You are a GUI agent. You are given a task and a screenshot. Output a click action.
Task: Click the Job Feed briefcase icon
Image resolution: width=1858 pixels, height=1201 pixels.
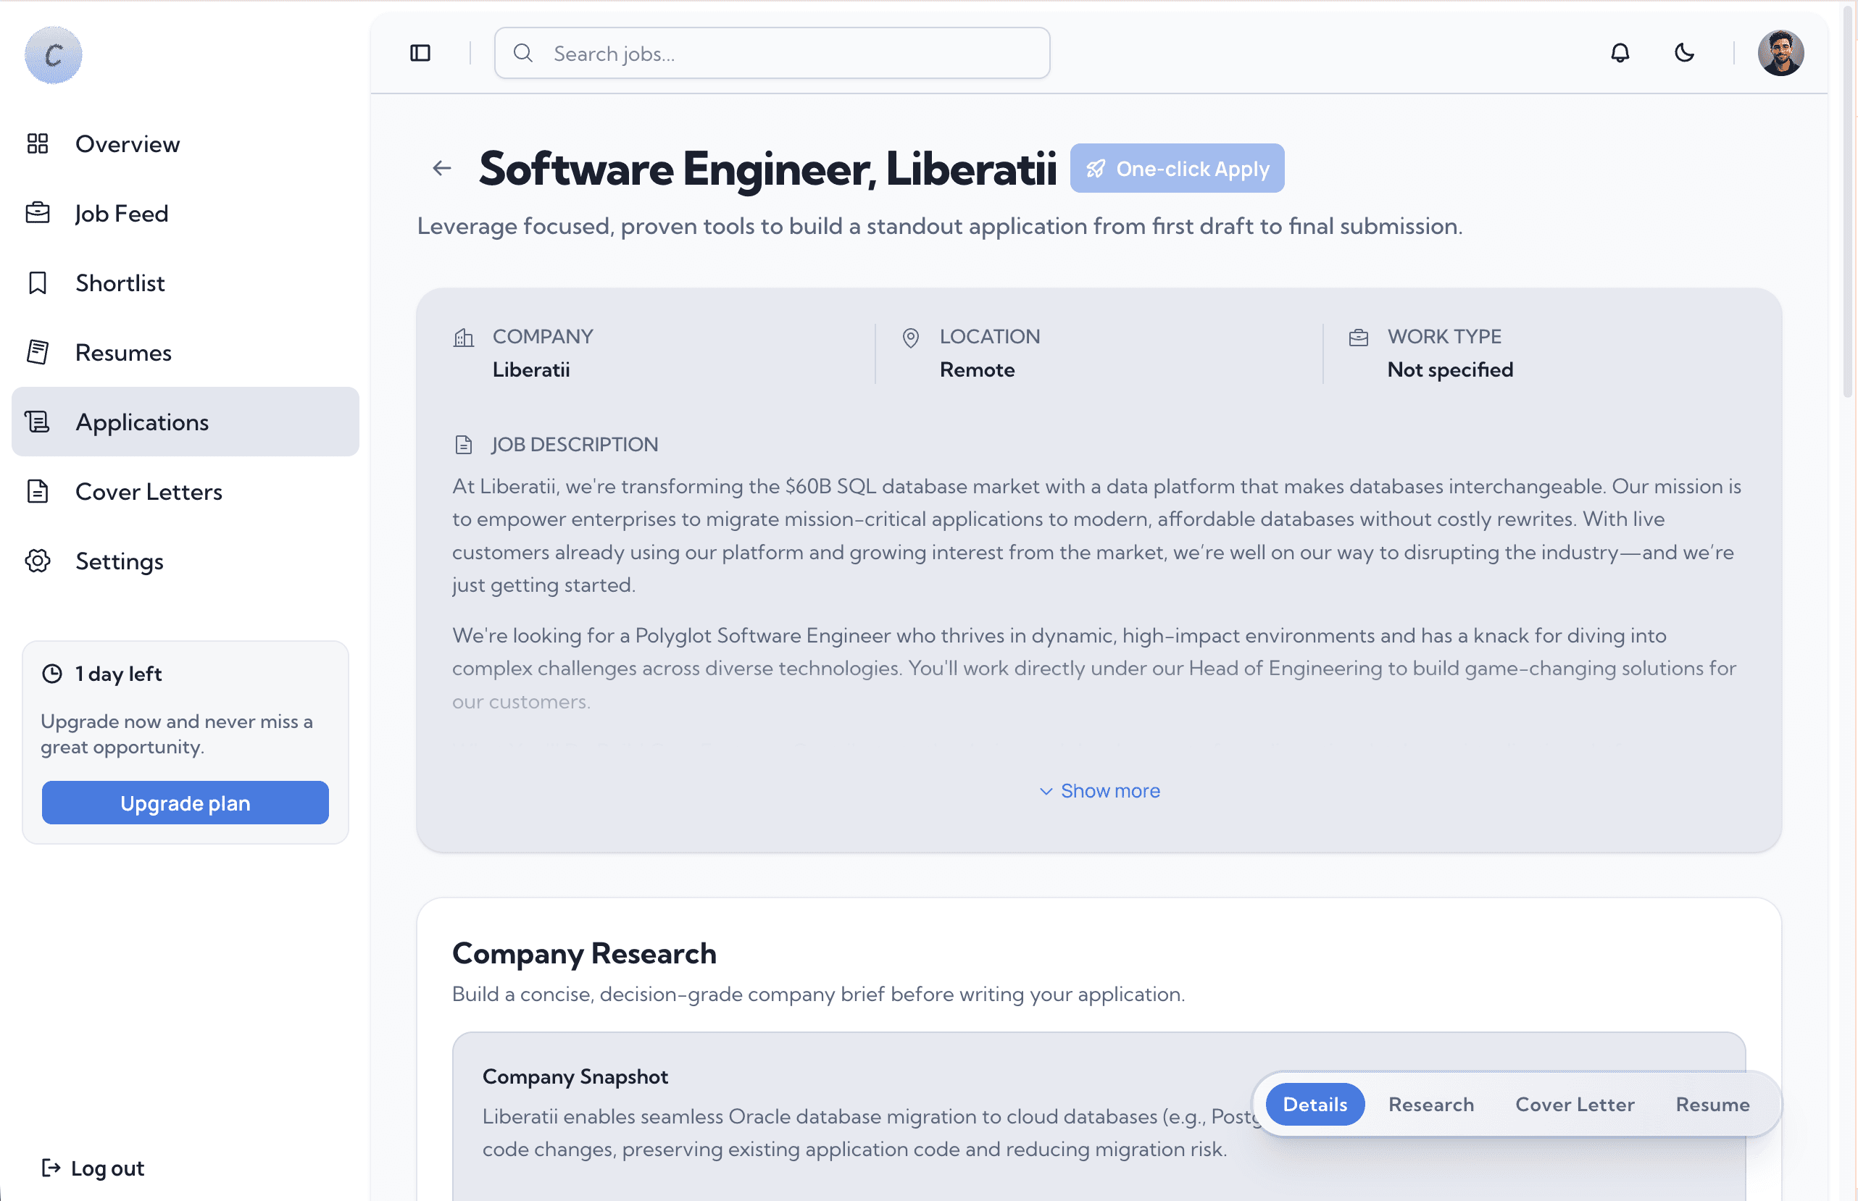pos(38,213)
